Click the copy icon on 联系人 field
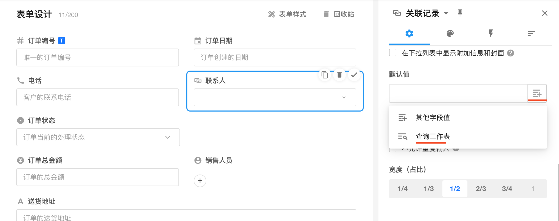The height and width of the screenshot is (221, 559). (325, 75)
